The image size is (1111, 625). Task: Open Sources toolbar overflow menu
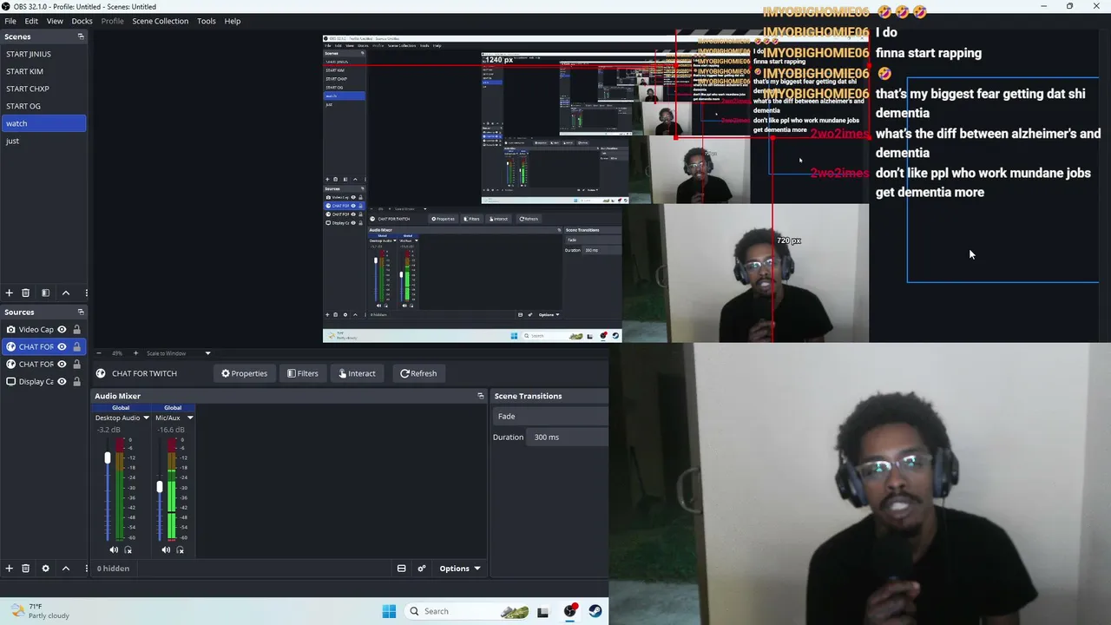pos(86,569)
